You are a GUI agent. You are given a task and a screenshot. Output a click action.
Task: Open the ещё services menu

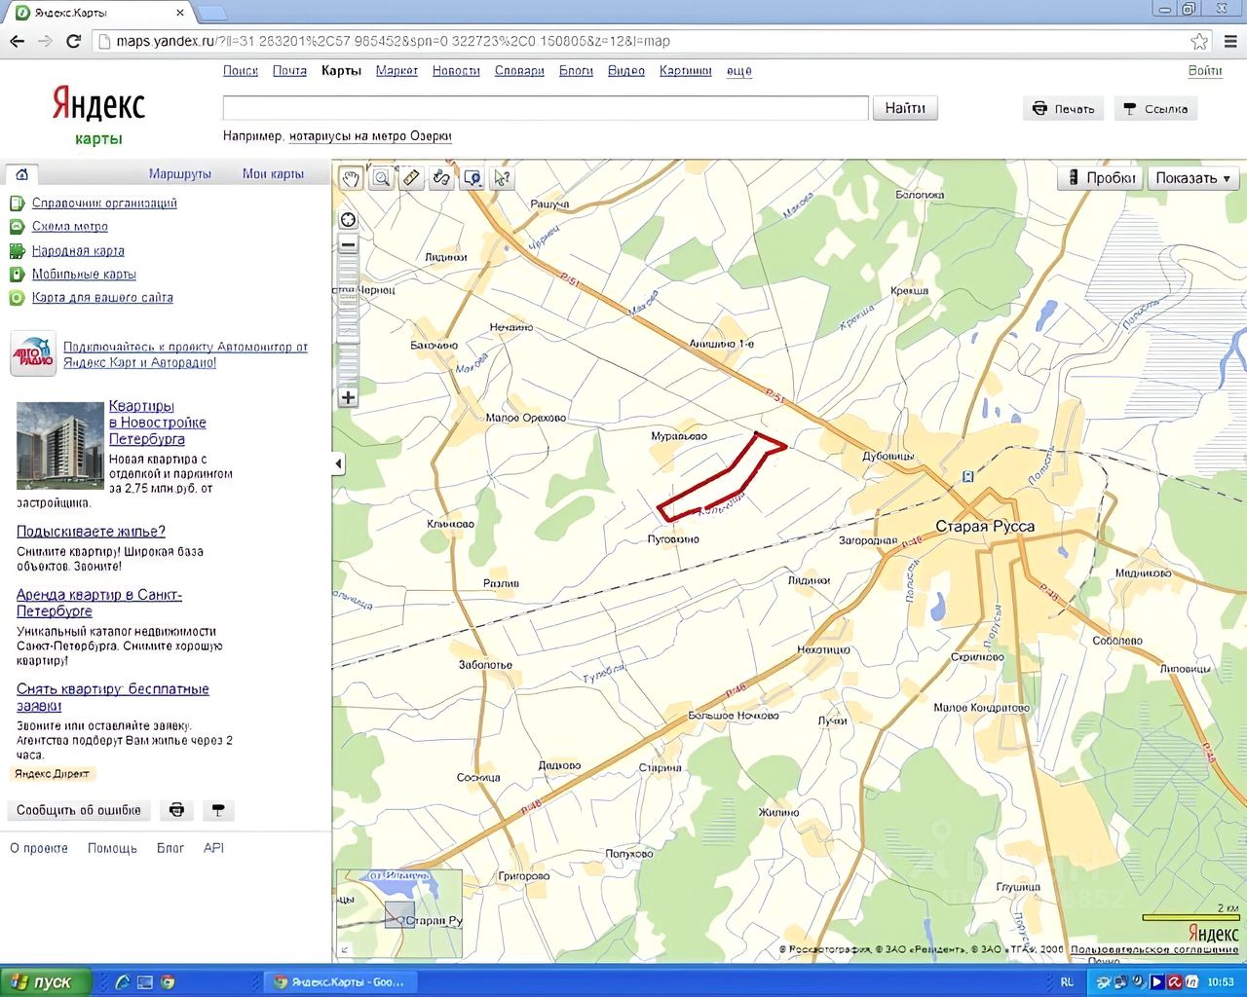pyautogui.click(x=738, y=71)
